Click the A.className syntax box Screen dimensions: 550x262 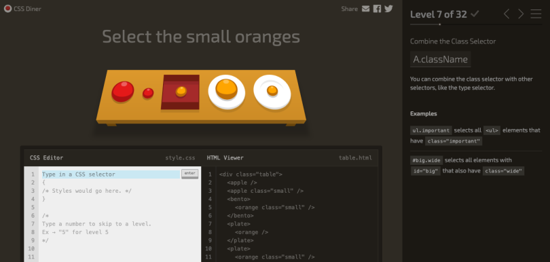pyautogui.click(x=441, y=59)
